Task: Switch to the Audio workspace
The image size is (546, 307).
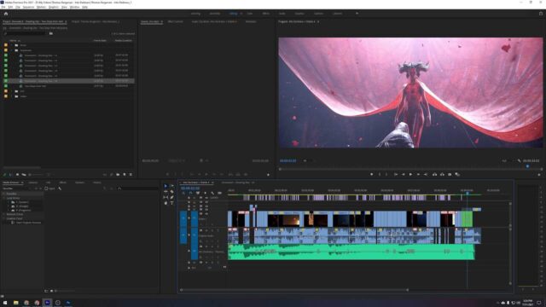Action: click(x=282, y=14)
